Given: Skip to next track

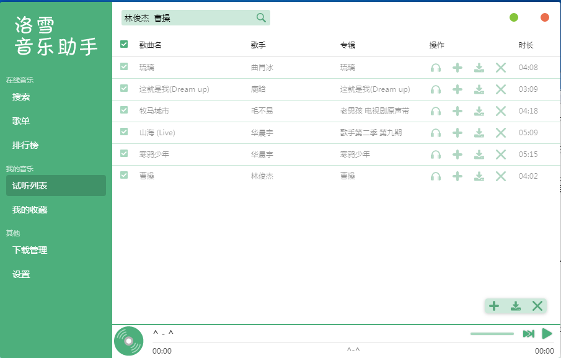Looking at the screenshot, I should coord(528,334).
